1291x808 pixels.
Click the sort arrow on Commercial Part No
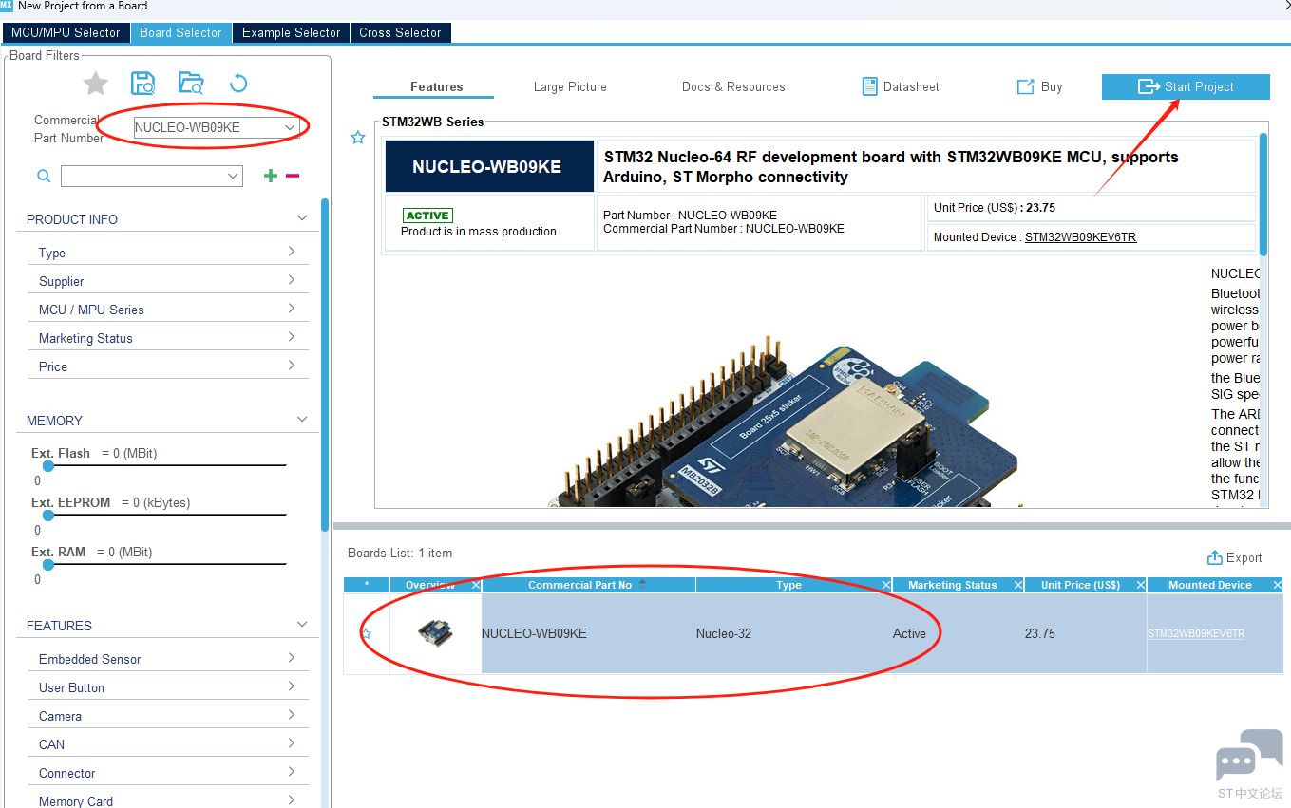point(642,584)
